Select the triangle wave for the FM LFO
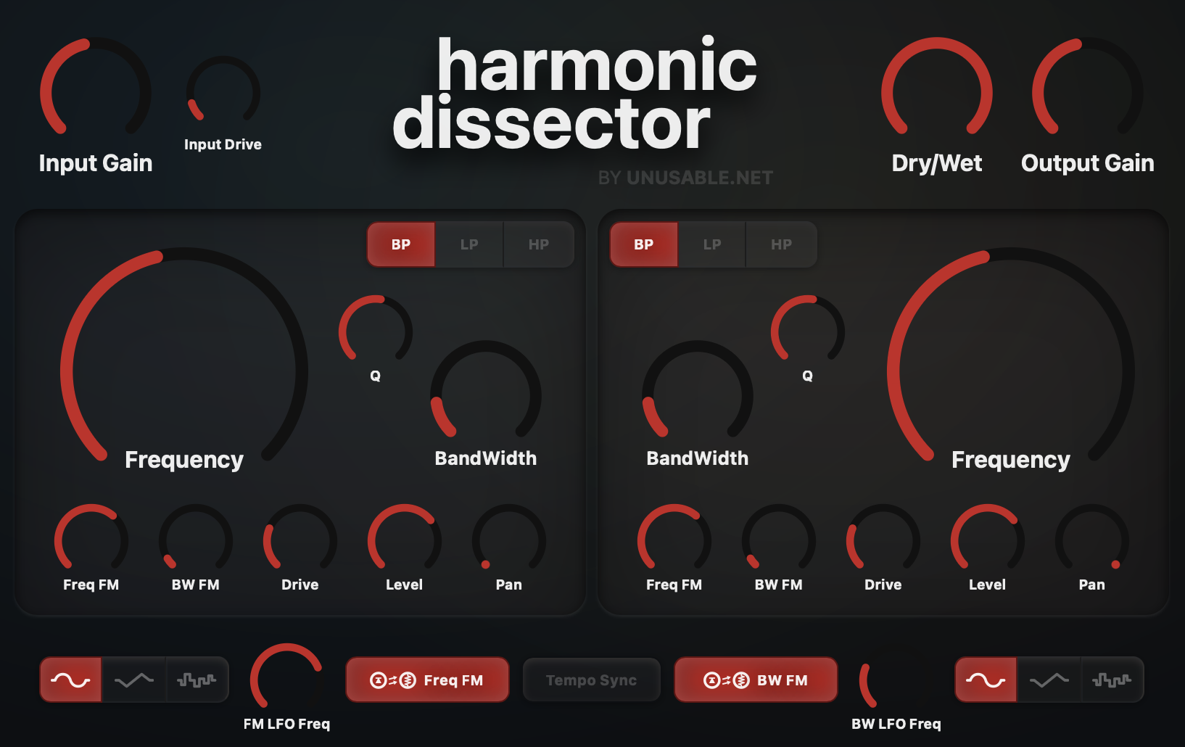 pyautogui.click(x=133, y=680)
